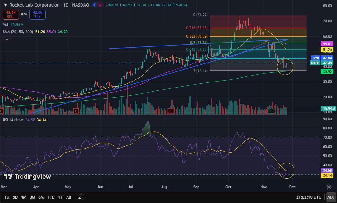This screenshot has width=337, height=203.
Task: Click the earnings E marker near August
Action: pos(170,111)
